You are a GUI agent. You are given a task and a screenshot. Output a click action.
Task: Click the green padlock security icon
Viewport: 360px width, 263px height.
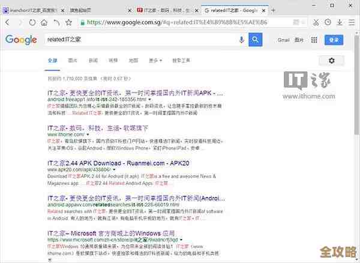(x=82, y=22)
